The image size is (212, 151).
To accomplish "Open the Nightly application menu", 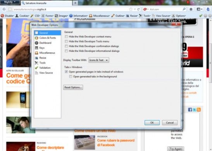I will coord(10,2).
